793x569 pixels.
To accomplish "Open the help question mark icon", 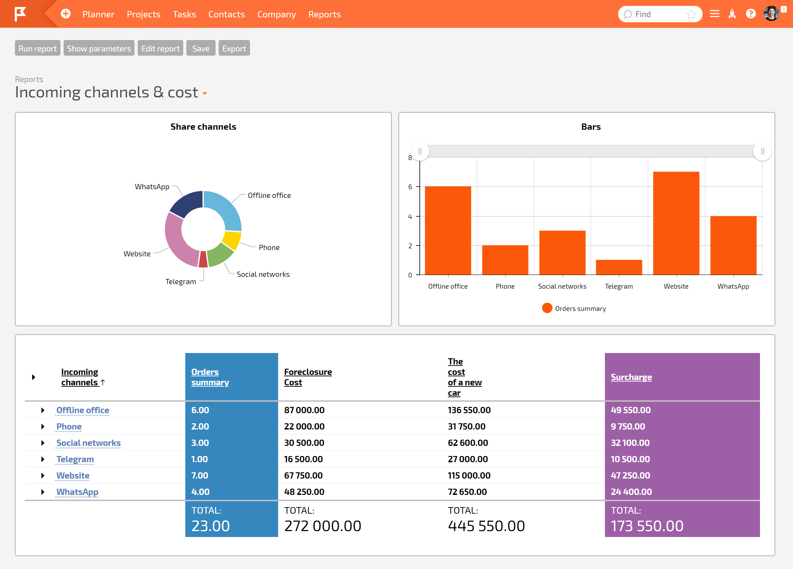I will (751, 14).
